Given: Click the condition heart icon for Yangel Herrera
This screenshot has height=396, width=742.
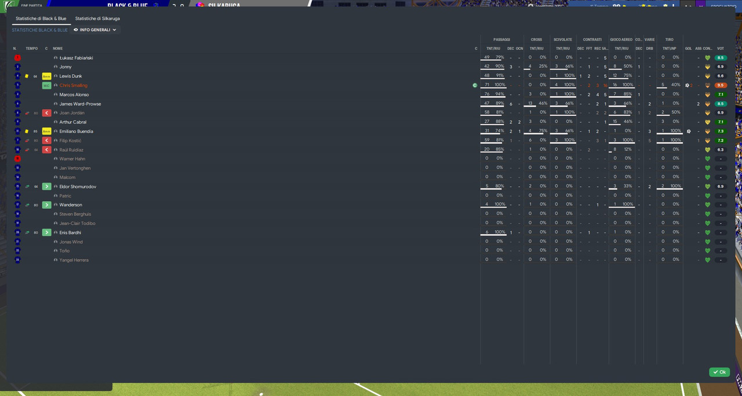Looking at the screenshot, I should click(707, 260).
